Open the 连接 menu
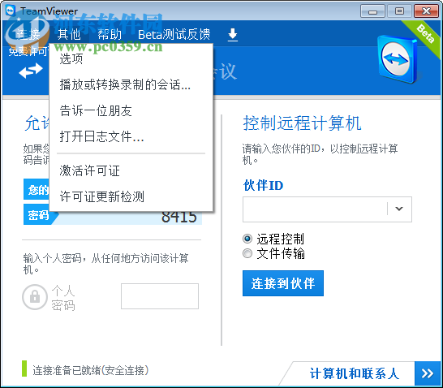Viewport: 443px width, 388px height. [x=28, y=35]
